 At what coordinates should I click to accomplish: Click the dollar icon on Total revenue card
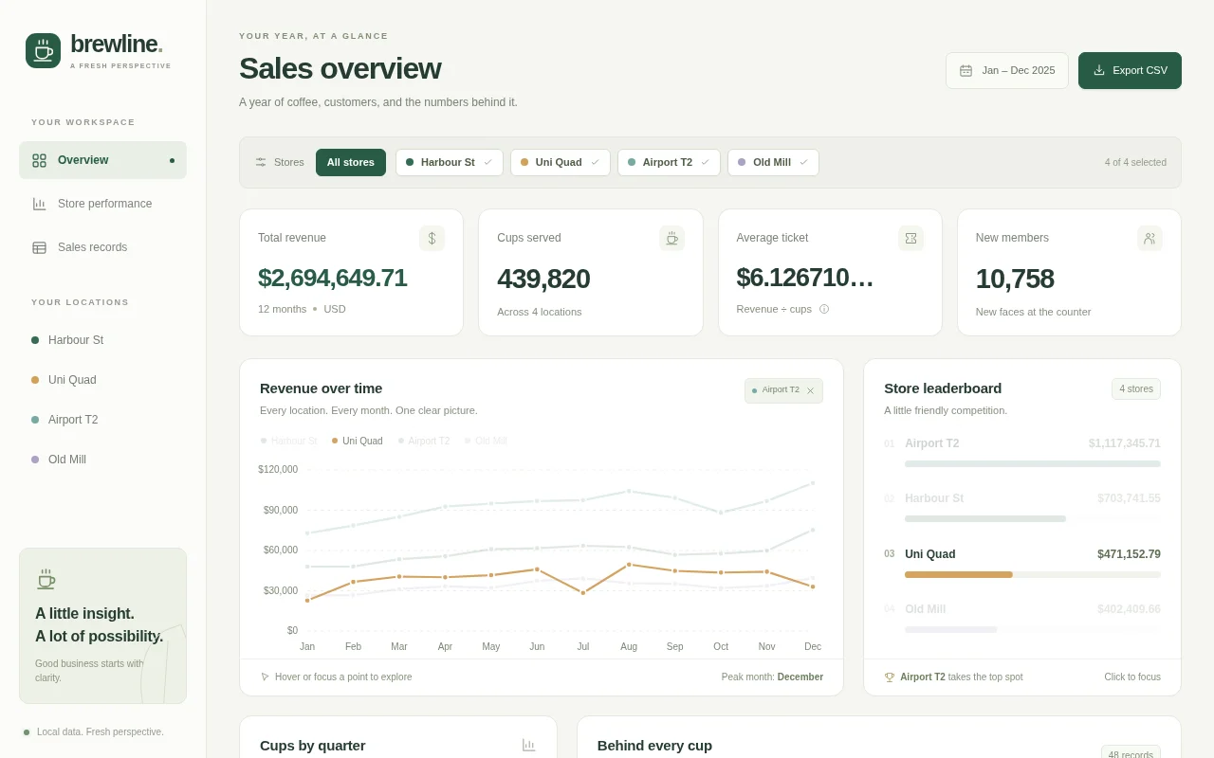(432, 239)
